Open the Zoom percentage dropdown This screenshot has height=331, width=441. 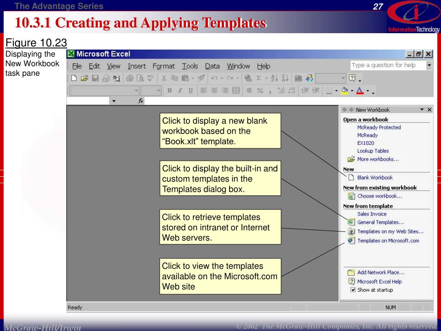click(343, 78)
